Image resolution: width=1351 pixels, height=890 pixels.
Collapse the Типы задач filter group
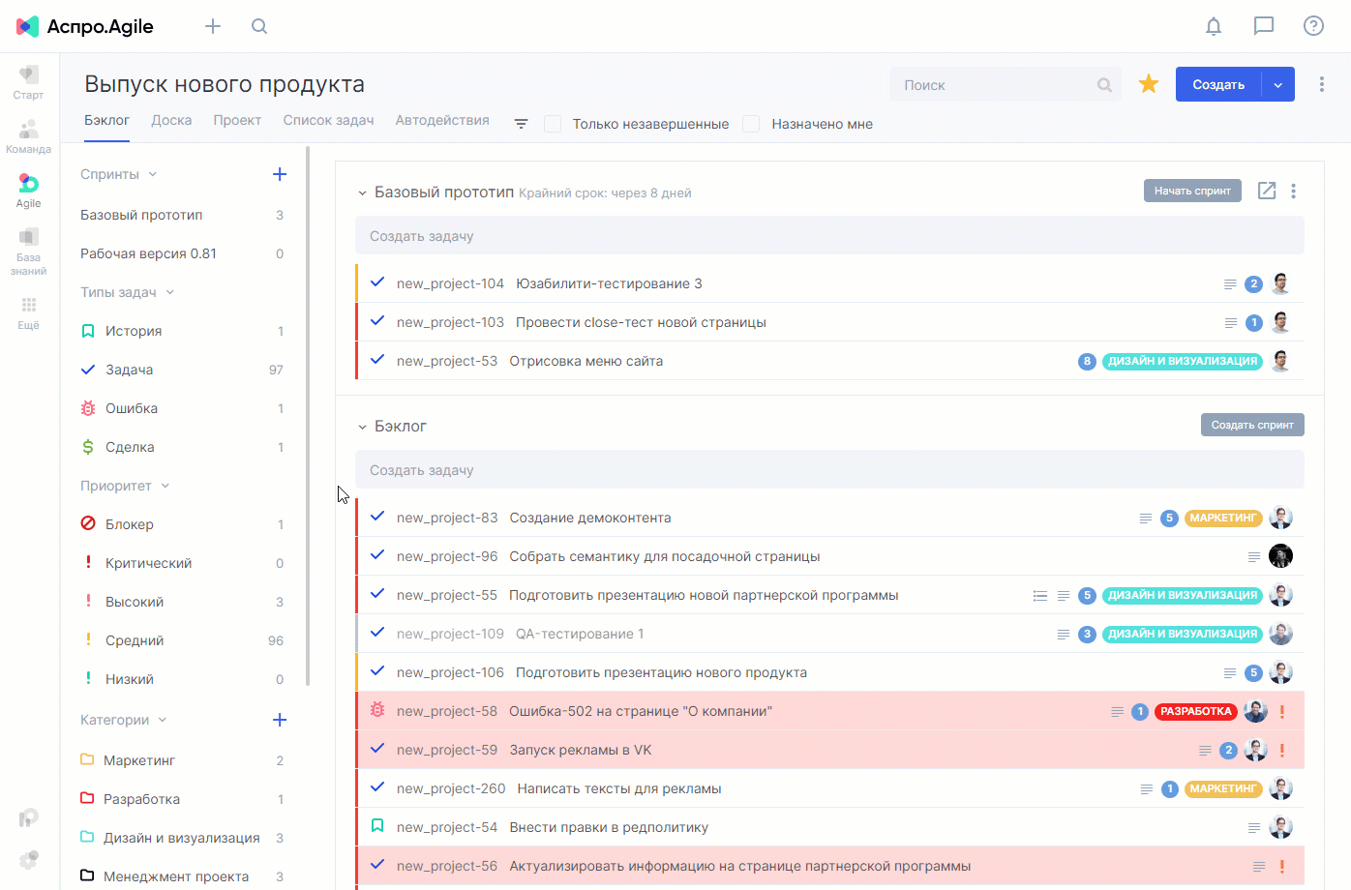point(170,292)
